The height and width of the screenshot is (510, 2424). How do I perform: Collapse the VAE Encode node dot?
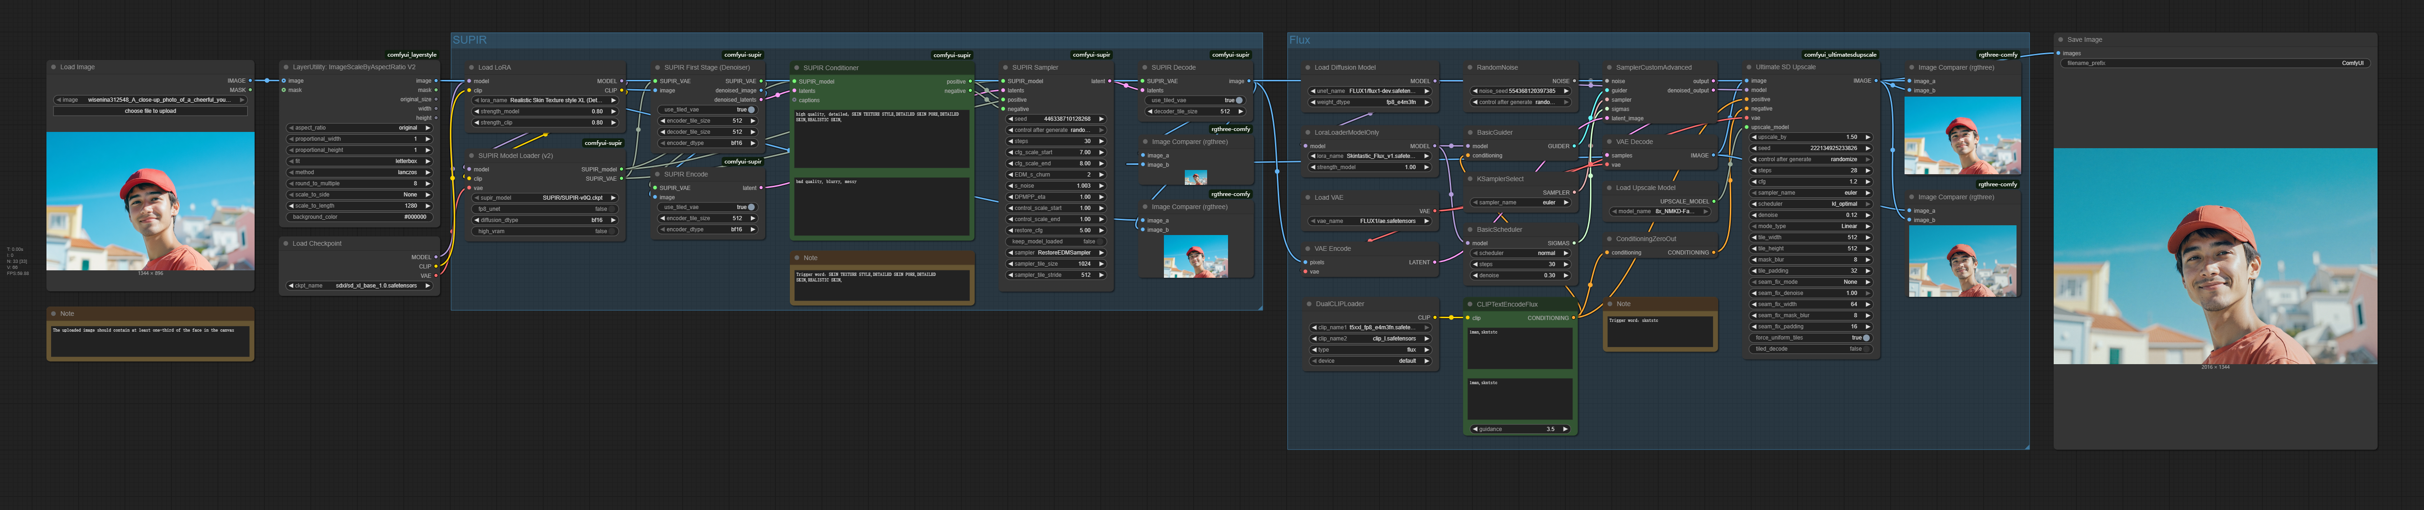click(1307, 248)
